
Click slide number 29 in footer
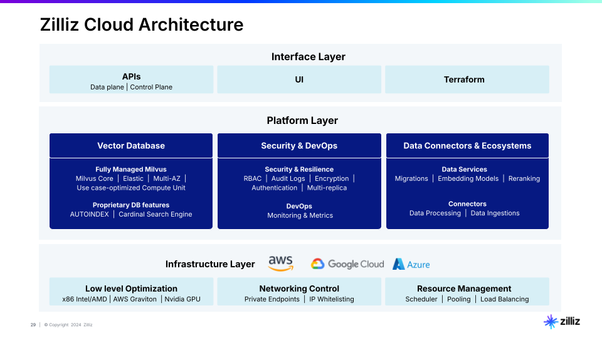[33, 325]
